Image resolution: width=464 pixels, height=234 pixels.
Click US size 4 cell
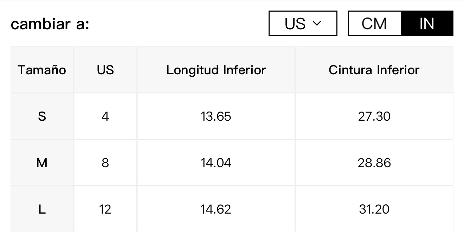[x=105, y=116]
